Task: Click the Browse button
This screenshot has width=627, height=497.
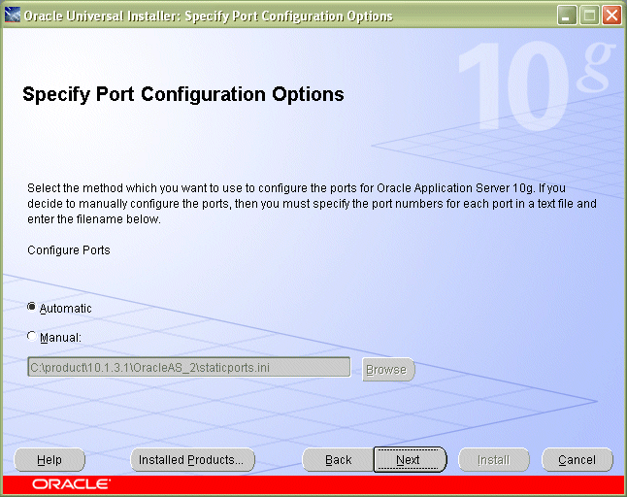Action: [x=388, y=370]
